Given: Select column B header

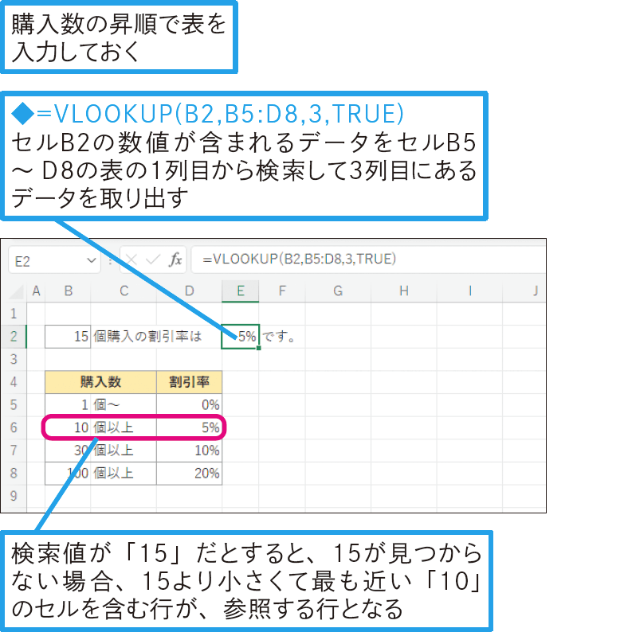Looking at the screenshot, I should [68, 291].
